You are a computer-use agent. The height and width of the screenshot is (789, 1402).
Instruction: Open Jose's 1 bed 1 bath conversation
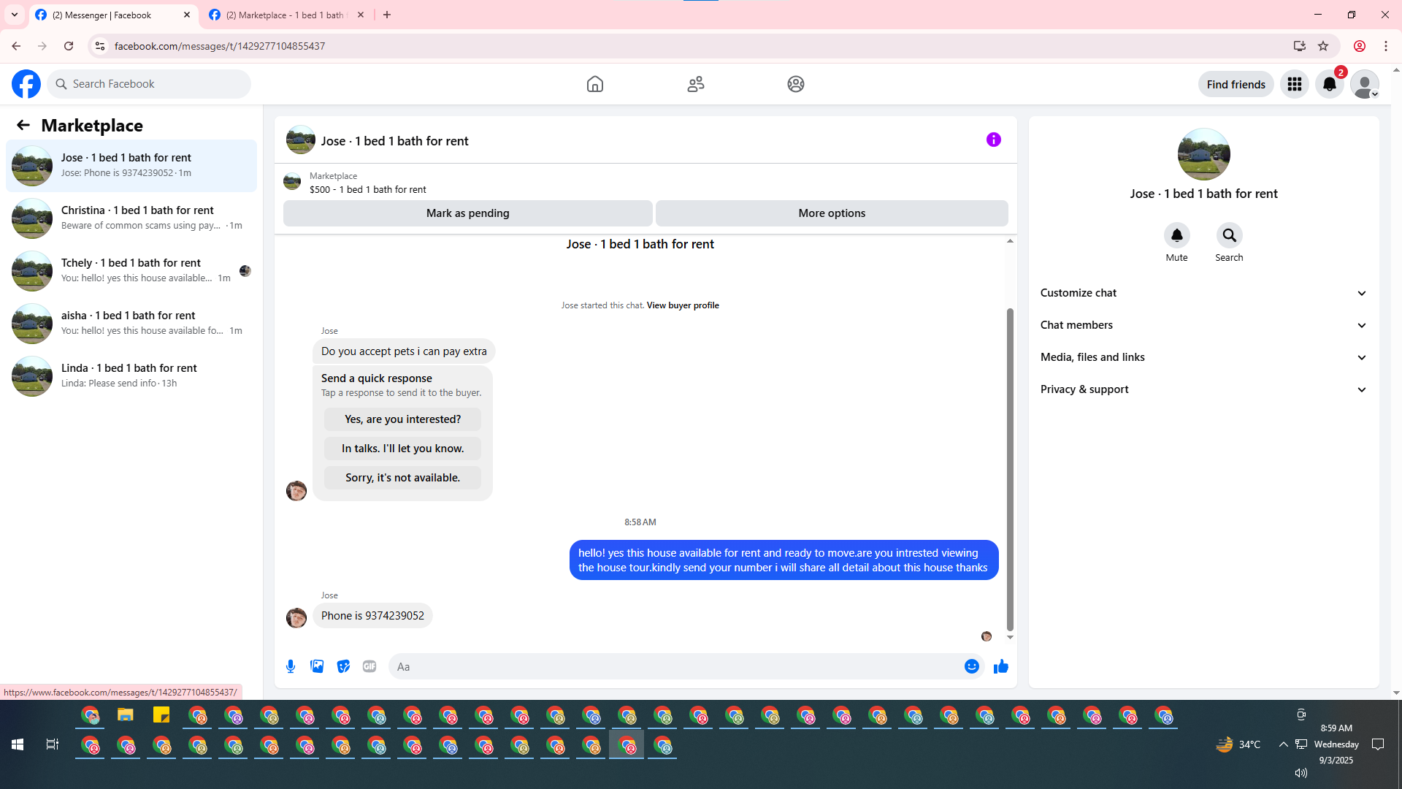pyautogui.click(x=131, y=166)
